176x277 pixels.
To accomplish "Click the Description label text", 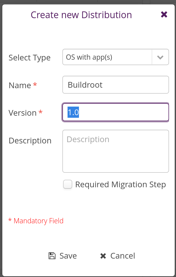I will 30,141.
